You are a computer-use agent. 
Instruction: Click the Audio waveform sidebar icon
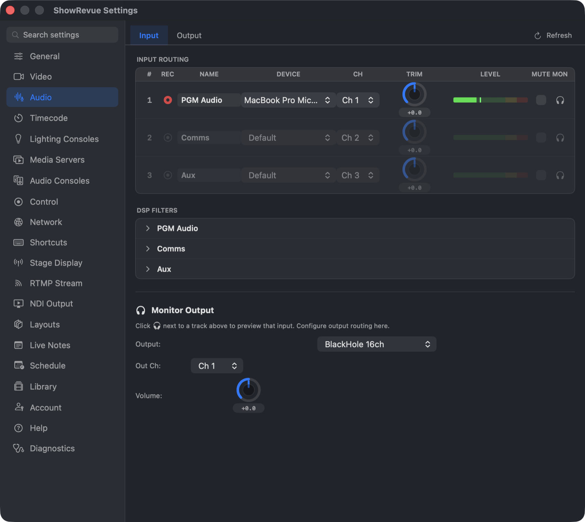pyautogui.click(x=19, y=97)
